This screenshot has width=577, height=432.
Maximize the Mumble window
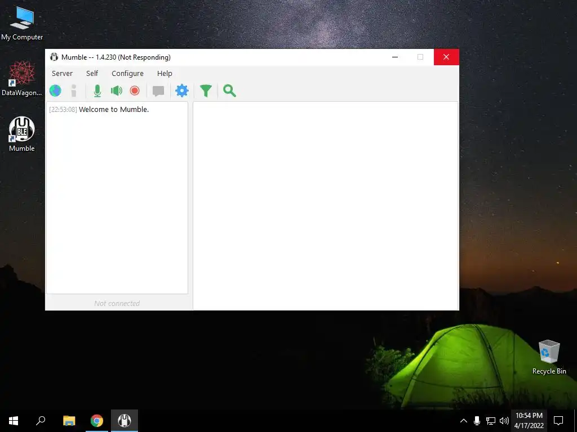point(420,57)
